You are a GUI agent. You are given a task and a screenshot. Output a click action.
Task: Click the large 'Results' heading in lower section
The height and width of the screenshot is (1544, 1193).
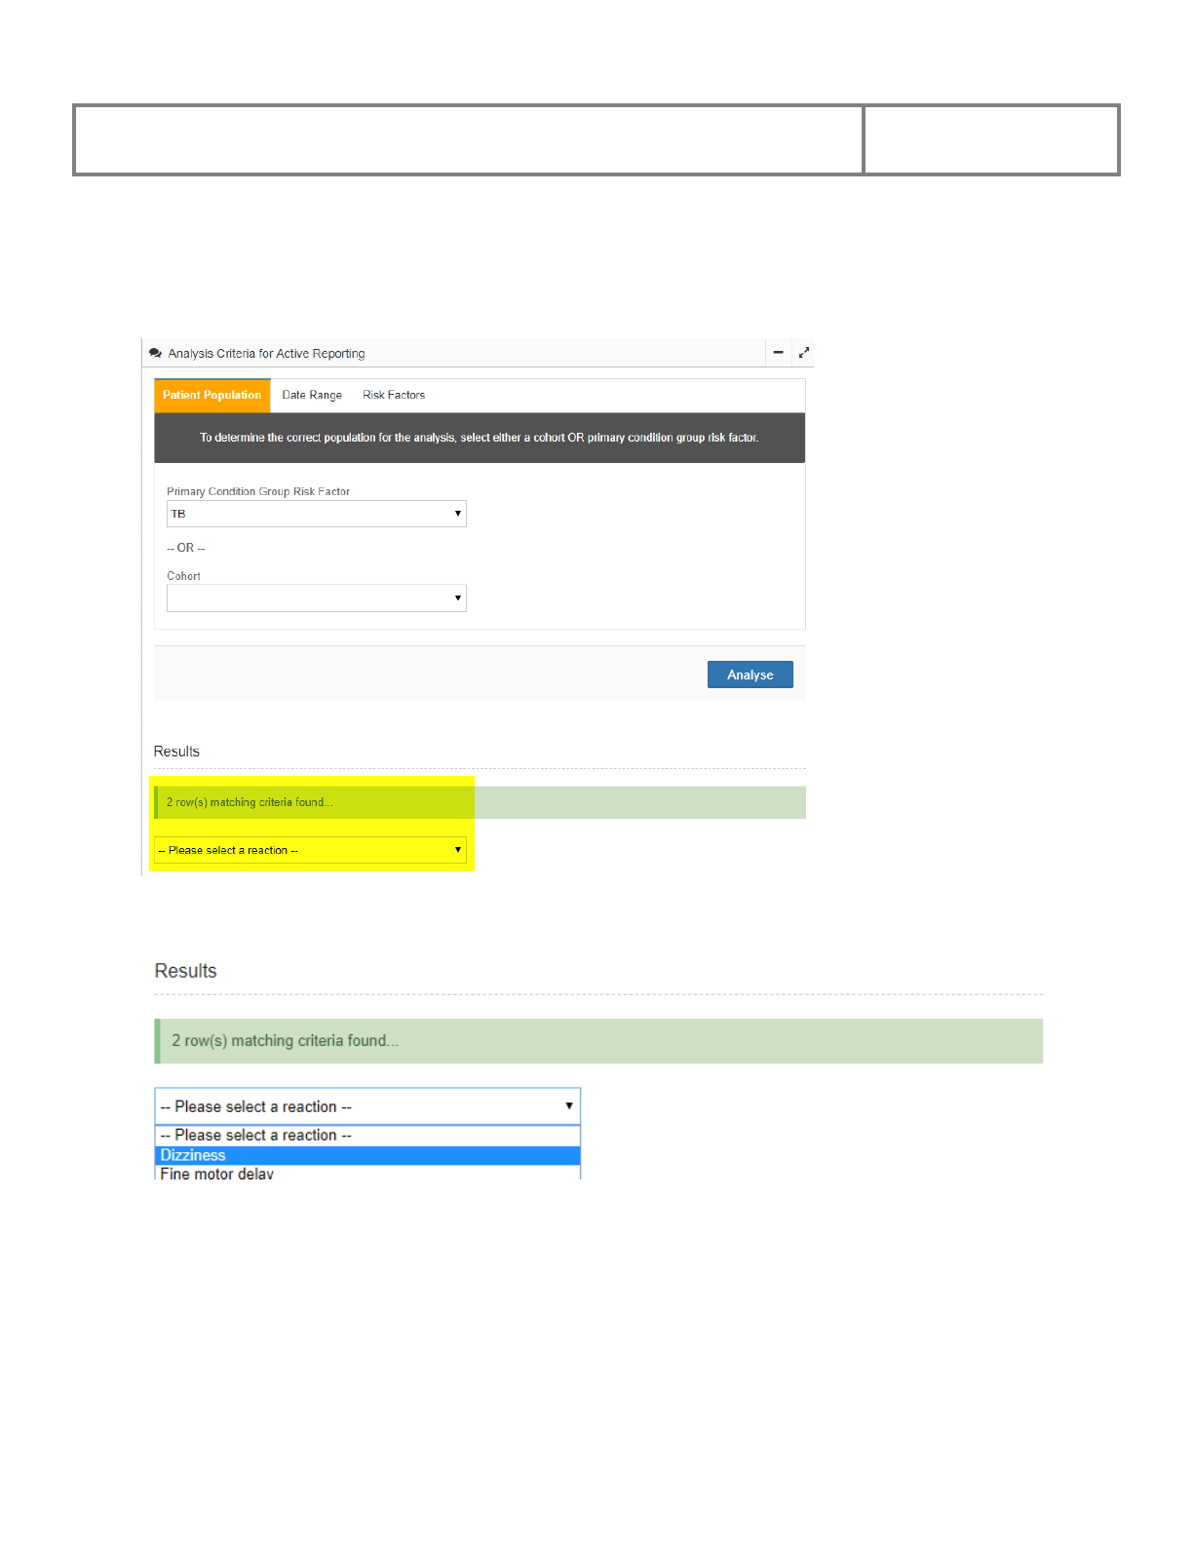click(185, 971)
